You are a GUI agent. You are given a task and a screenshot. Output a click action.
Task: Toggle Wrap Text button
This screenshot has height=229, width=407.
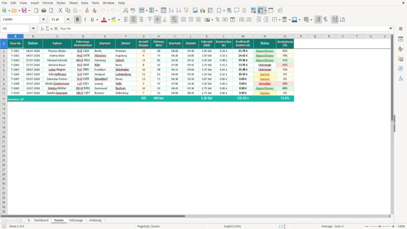(x=174, y=19)
